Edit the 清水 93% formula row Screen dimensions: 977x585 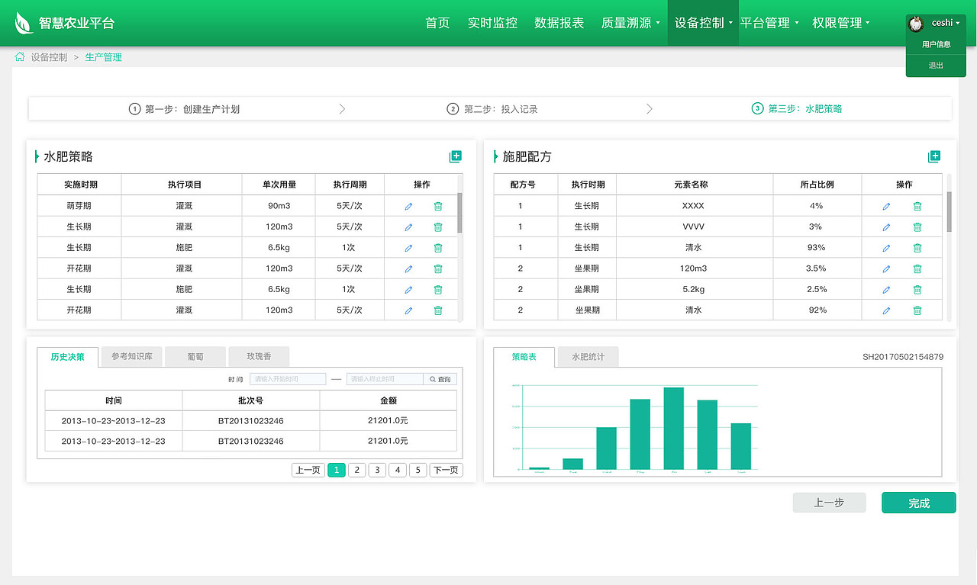pyautogui.click(x=886, y=248)
